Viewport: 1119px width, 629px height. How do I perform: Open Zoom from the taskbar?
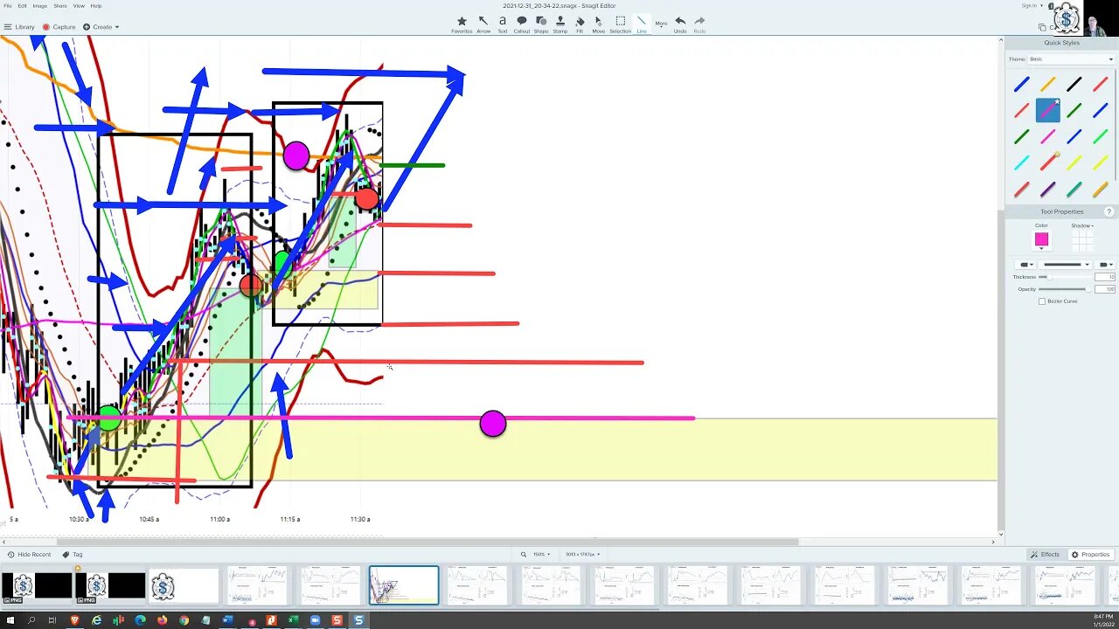[315, 620]
